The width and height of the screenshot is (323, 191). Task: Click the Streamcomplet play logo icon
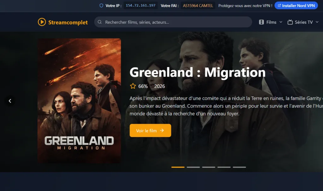point(42,22)
